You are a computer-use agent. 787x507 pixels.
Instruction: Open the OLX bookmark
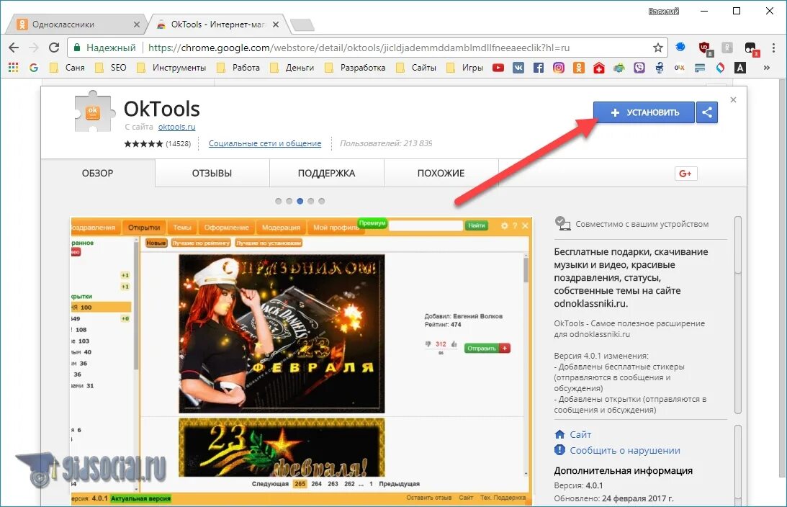(679, 68)
